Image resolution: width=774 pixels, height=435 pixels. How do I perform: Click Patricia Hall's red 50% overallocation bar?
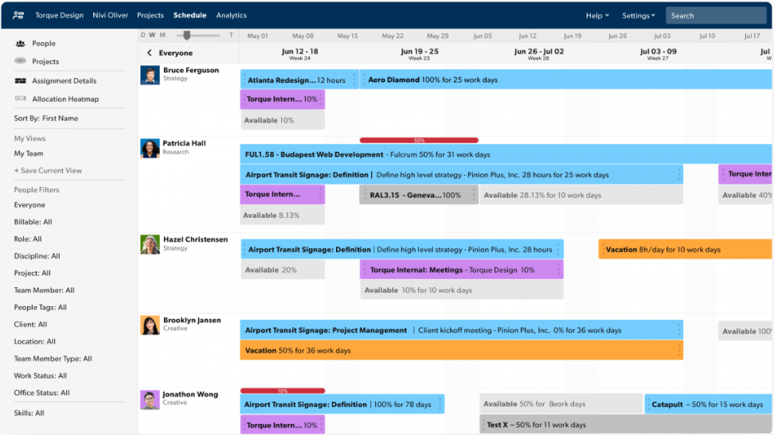[x=419, y=141]
